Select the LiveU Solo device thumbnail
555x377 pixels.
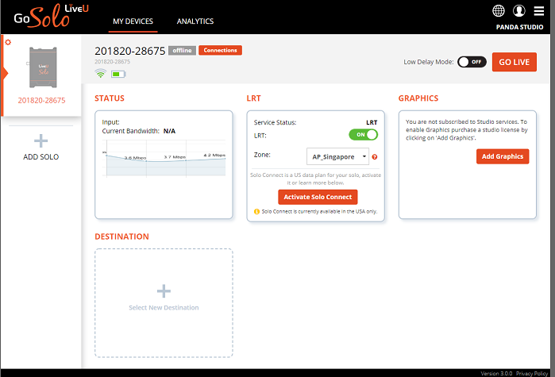click(43, 67)
